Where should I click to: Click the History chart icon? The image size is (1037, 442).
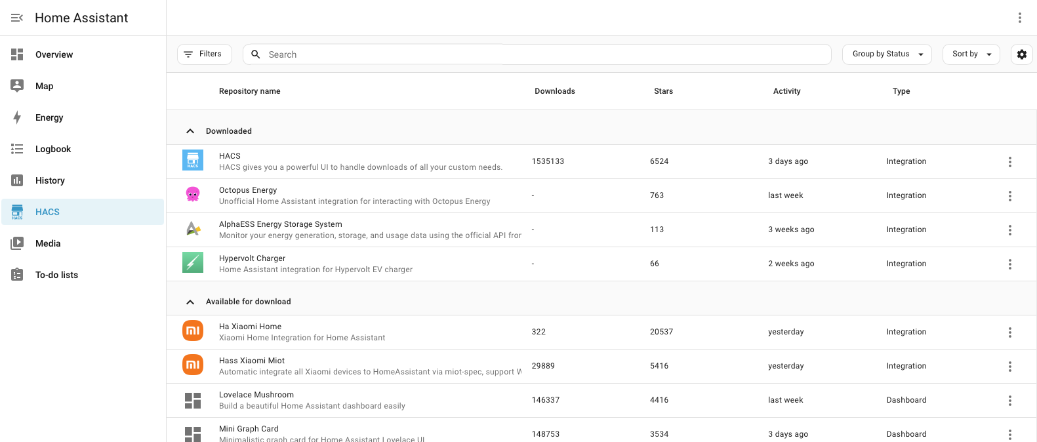(17, 180)
